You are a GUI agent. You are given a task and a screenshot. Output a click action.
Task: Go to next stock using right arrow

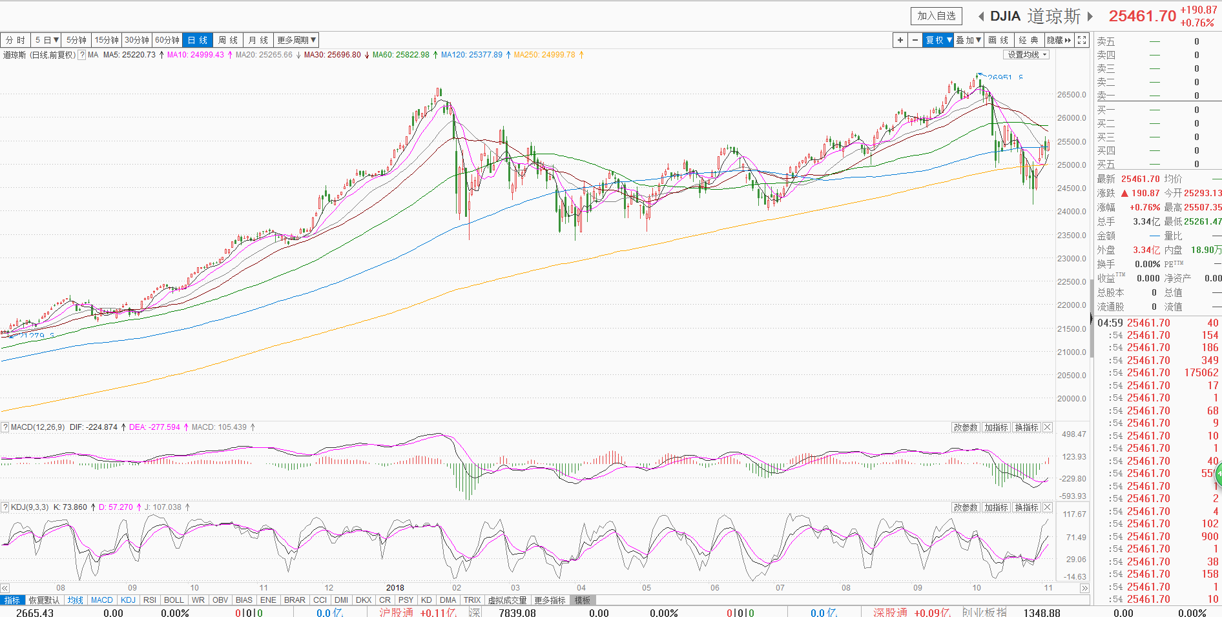pyautogui.click(x=1090, y=16)
